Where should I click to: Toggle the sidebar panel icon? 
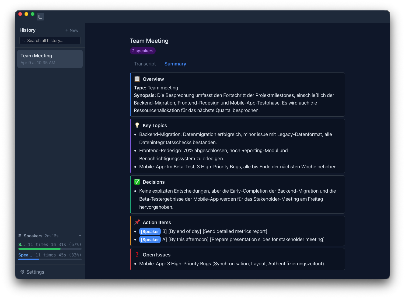pyautogui.click(x=40, y=17)
